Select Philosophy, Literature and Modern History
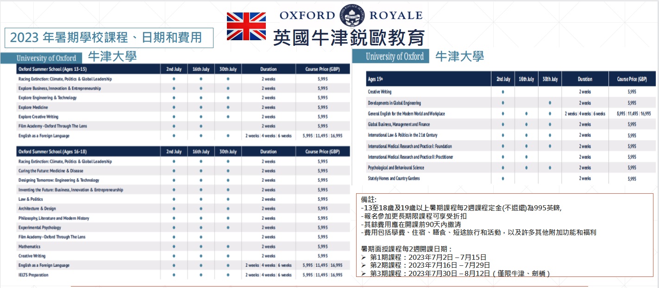 point(54,218)
